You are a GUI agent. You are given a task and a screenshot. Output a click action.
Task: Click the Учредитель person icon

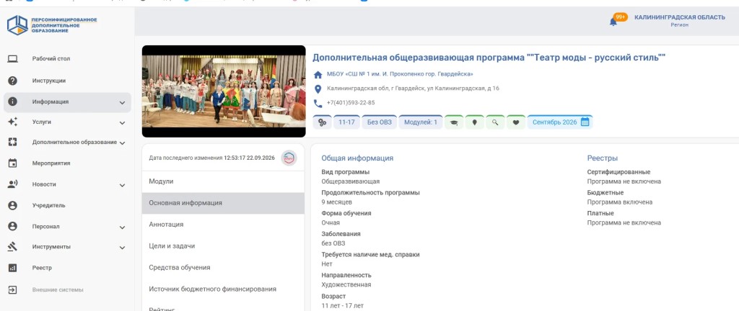point(13,205)
